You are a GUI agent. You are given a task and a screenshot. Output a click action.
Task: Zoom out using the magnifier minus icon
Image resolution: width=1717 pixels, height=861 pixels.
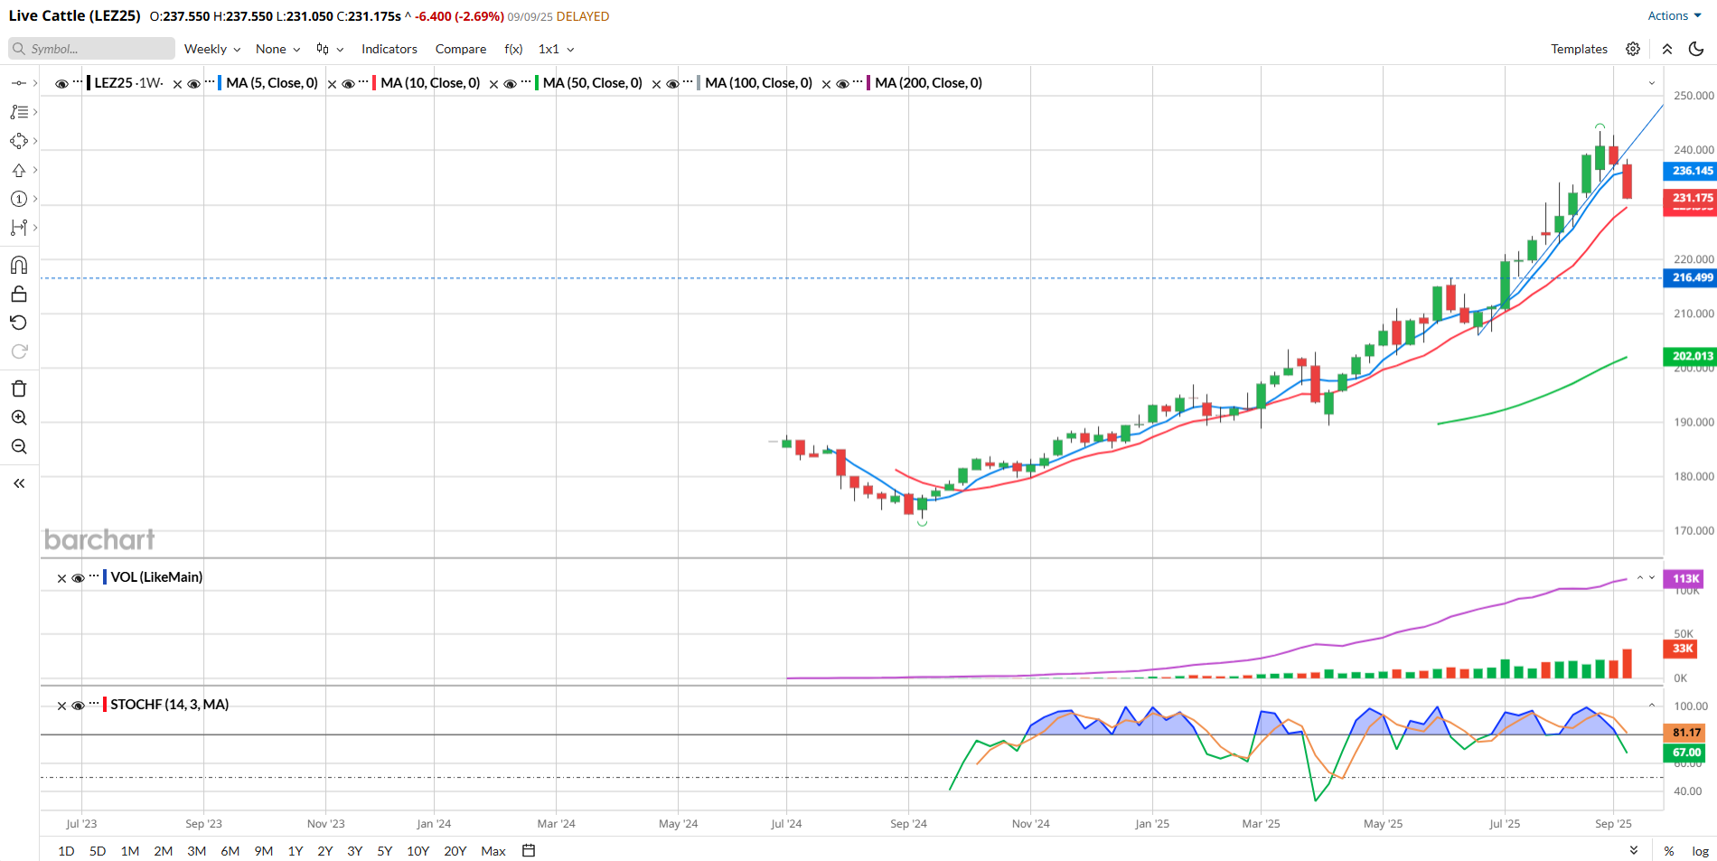click(19, 446)
